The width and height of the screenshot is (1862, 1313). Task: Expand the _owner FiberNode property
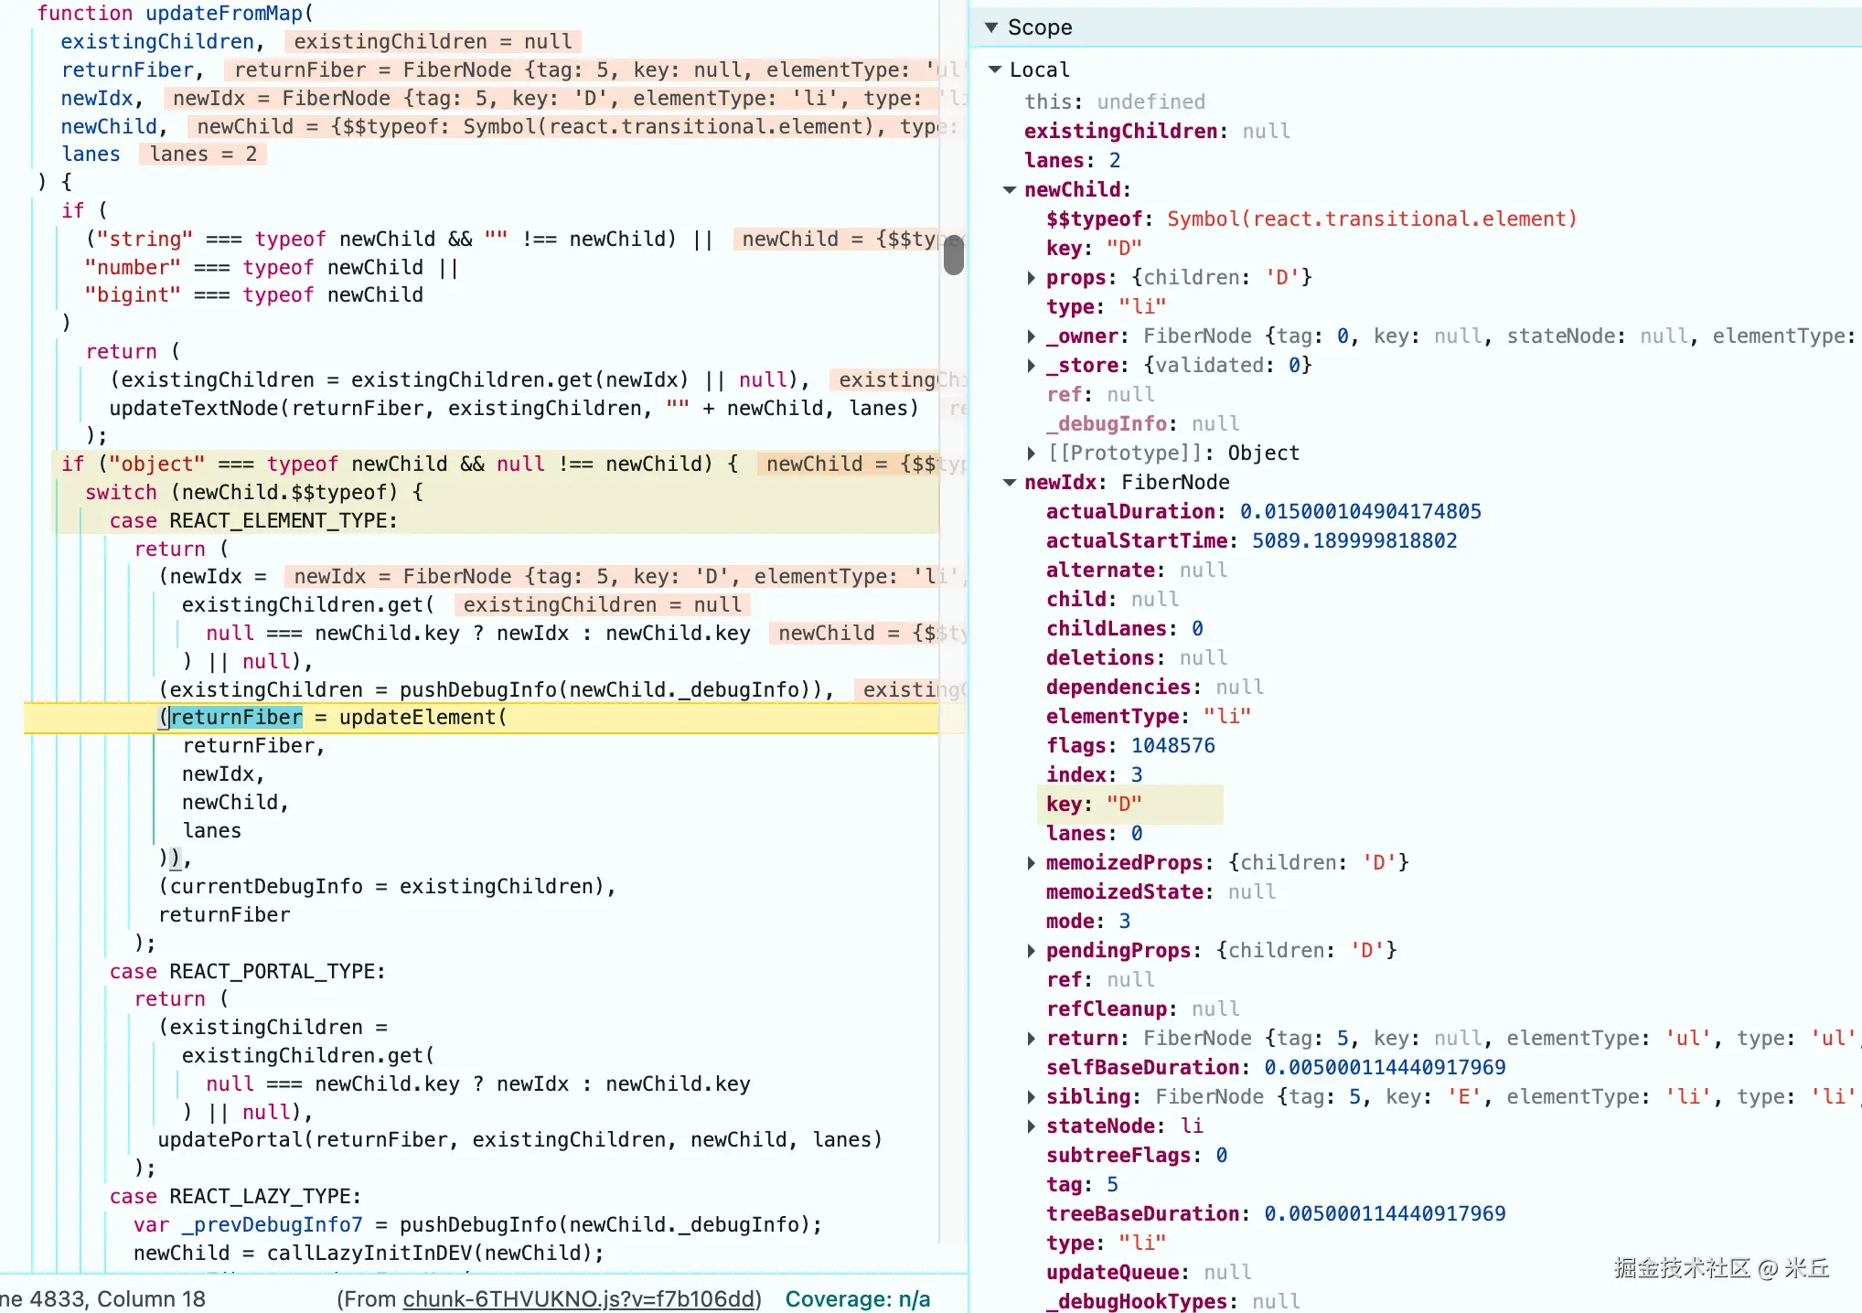(x=1032, y=336)
